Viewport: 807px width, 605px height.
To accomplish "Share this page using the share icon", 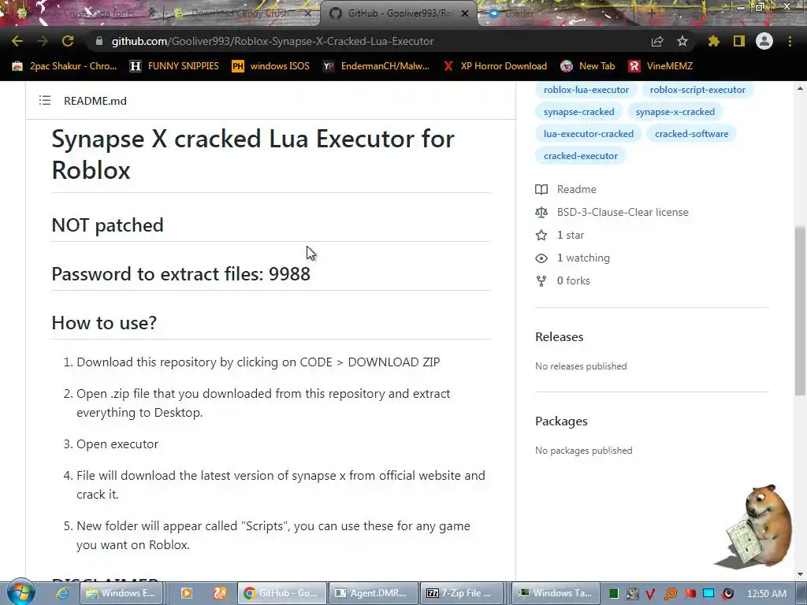I will click(657, 41).
